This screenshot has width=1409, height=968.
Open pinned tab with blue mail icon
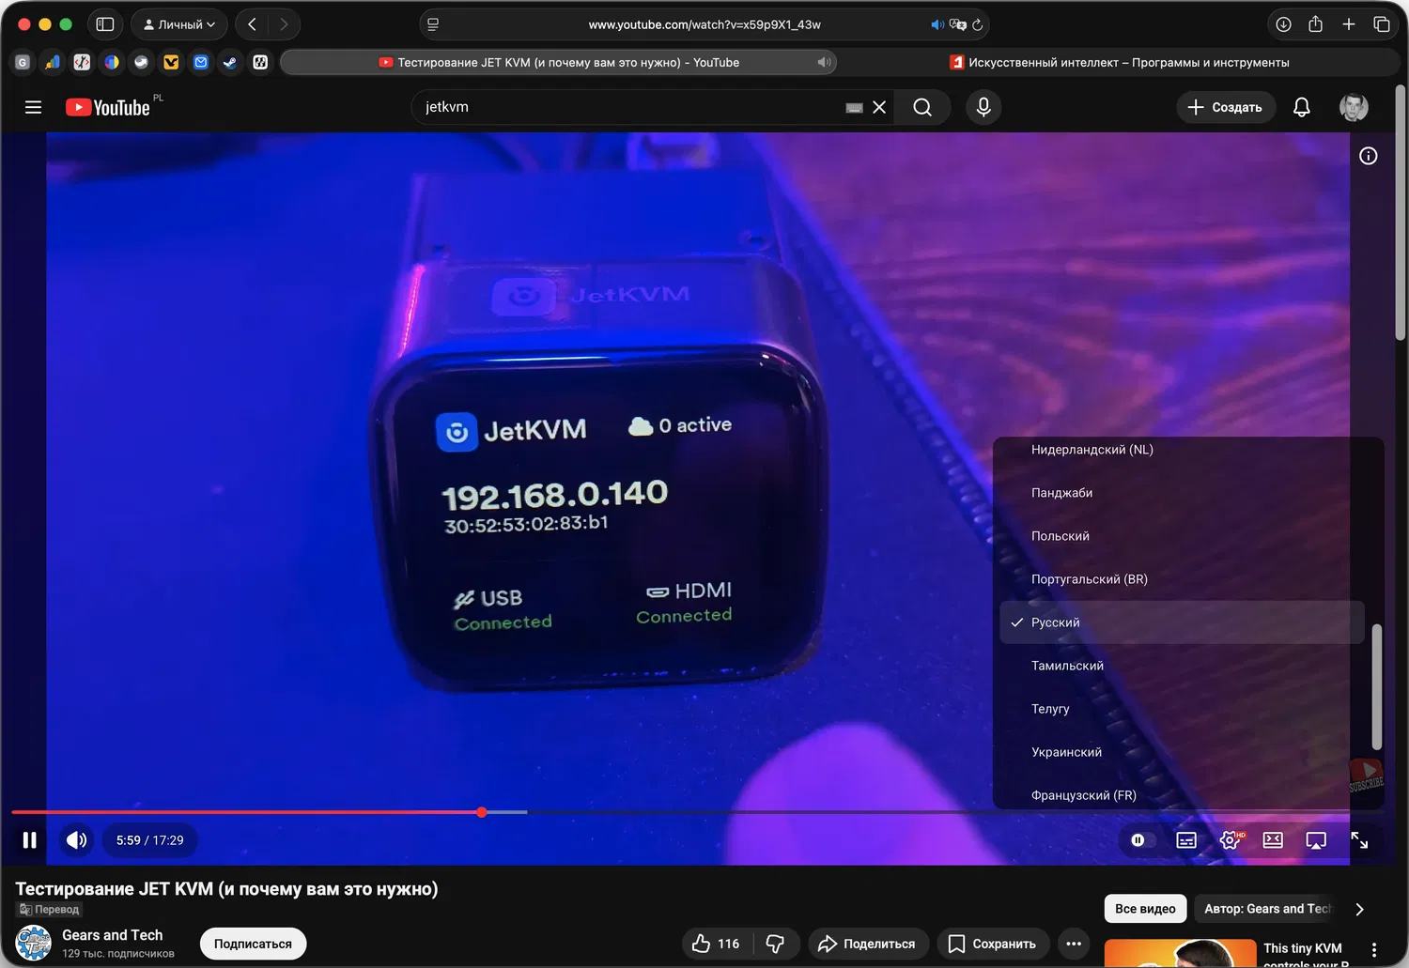pos(201,63)
